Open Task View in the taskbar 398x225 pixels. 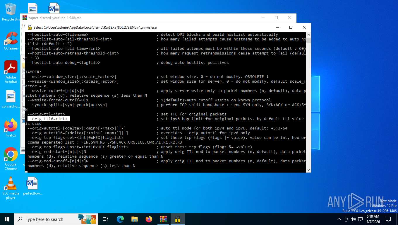click(x=105, y=219)
